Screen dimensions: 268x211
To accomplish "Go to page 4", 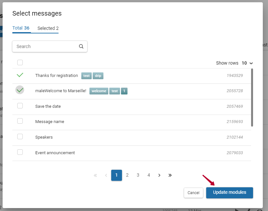I will pos(149,175).
